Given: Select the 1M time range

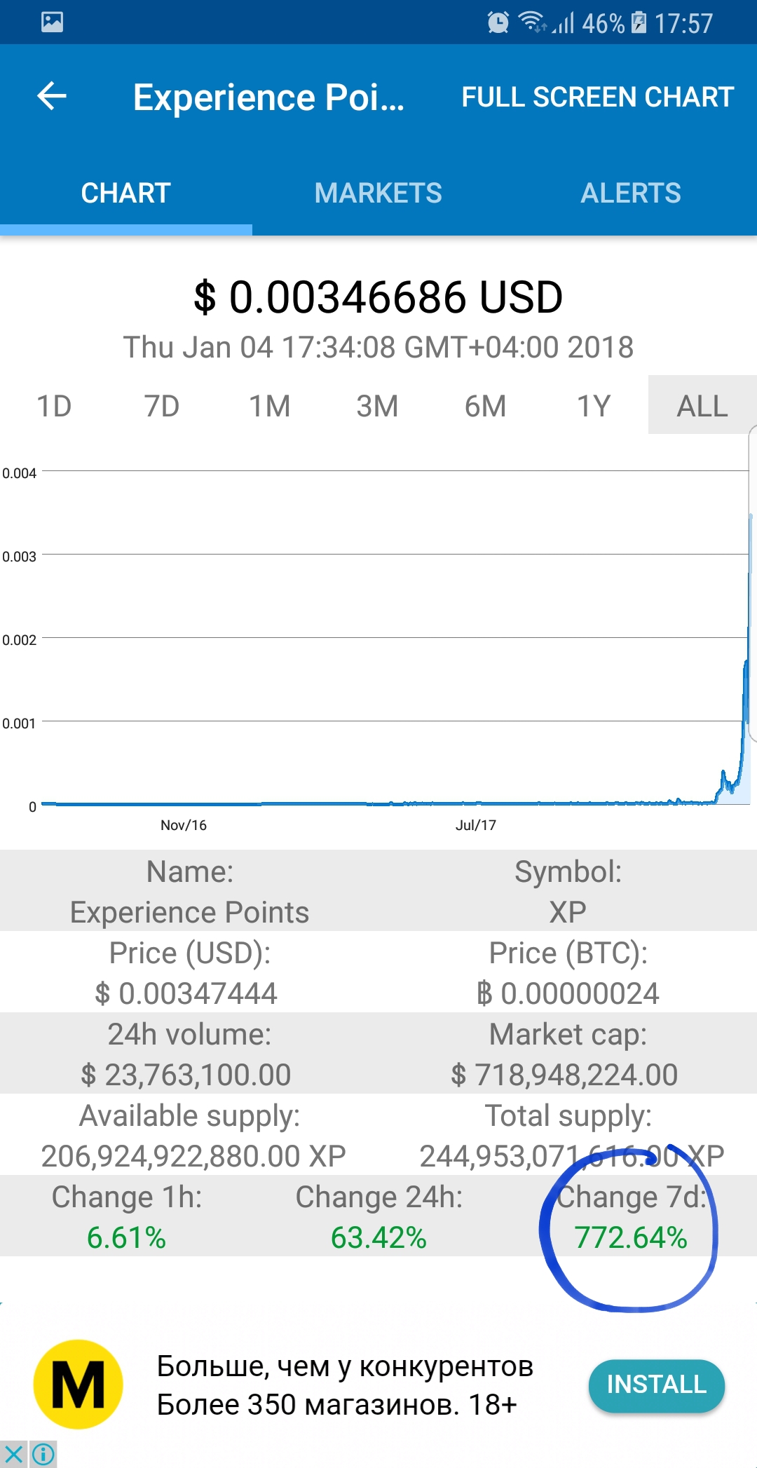Looking at the screenshot, I should point(270,406).
